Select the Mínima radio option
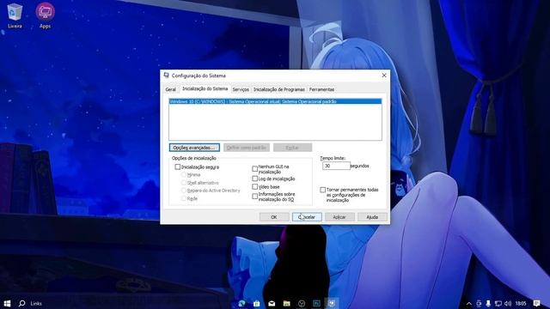The width and height of the screenshot is (550, 309). tap(183, 174)
